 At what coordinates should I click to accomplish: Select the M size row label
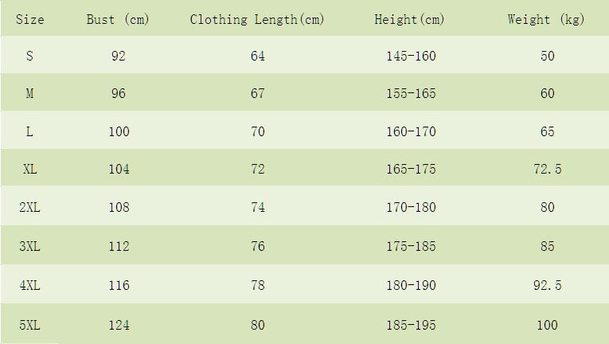pos(29,93)
